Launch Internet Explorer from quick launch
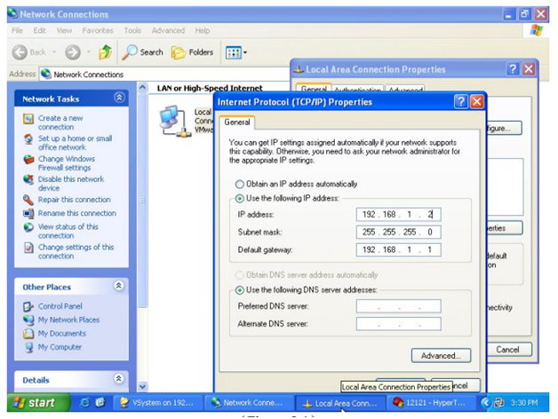The width and height of the screenshot is (558, 419). [84, 403]
